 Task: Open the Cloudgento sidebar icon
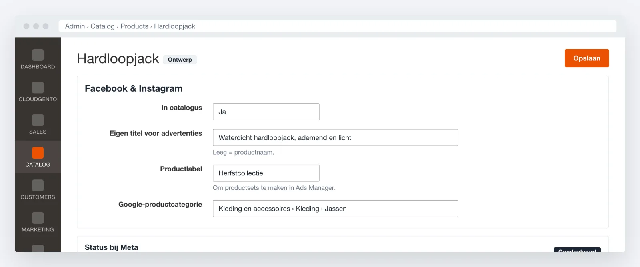pyautogui.click(x=38, y=88)
